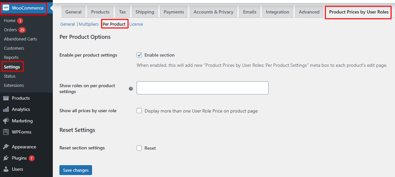Go to Customers in sidebar
The height and width of the screenshot is (177, 395).
coord(14,48)
